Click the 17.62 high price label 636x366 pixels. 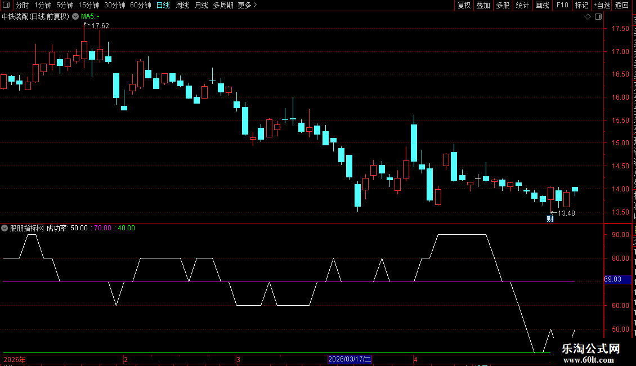[x=100, y=26]
